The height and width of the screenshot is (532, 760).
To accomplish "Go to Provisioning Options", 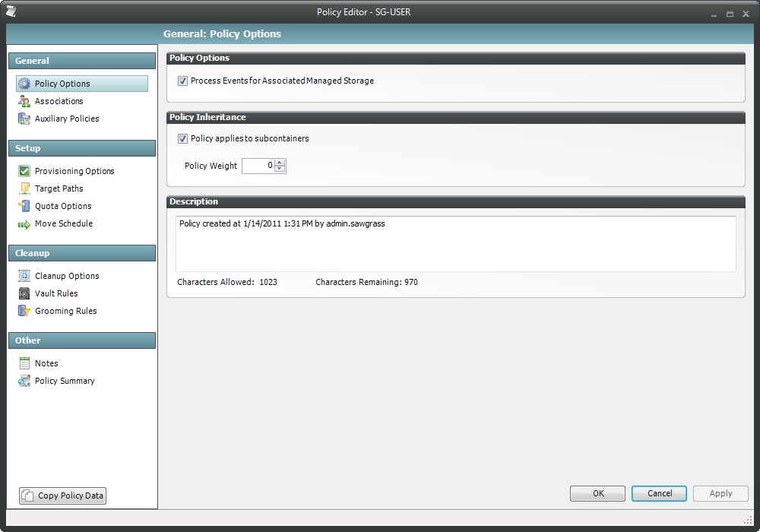I will coord(74,171).
